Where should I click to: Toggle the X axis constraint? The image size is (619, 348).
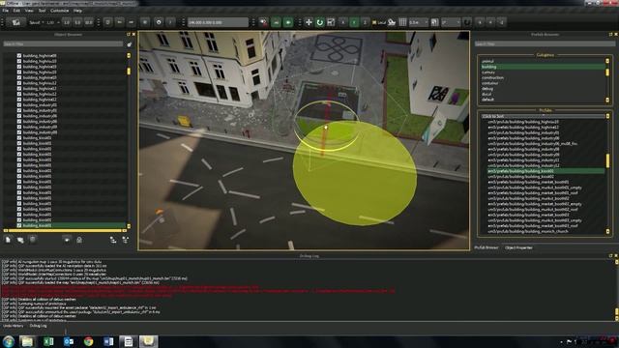[x=343, y=22]
